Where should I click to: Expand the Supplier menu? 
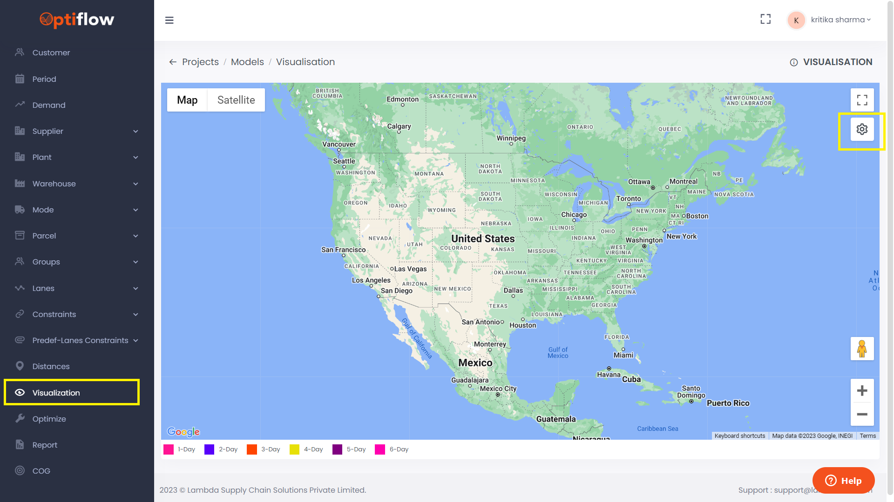[x=47, y=131]
